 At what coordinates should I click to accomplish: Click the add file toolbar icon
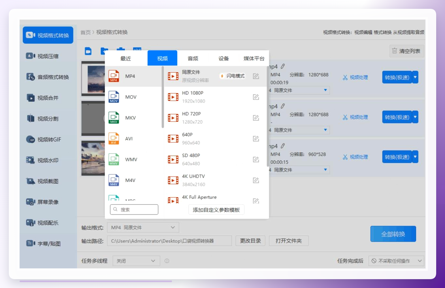point(88,51)
